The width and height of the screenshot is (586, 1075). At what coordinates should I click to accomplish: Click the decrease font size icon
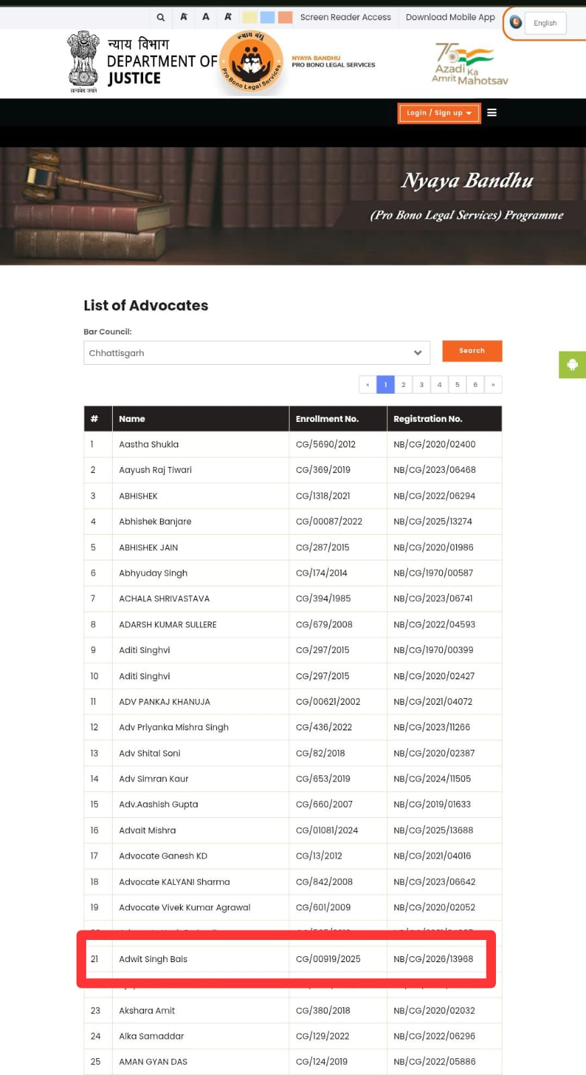click(x=183, y=17)
